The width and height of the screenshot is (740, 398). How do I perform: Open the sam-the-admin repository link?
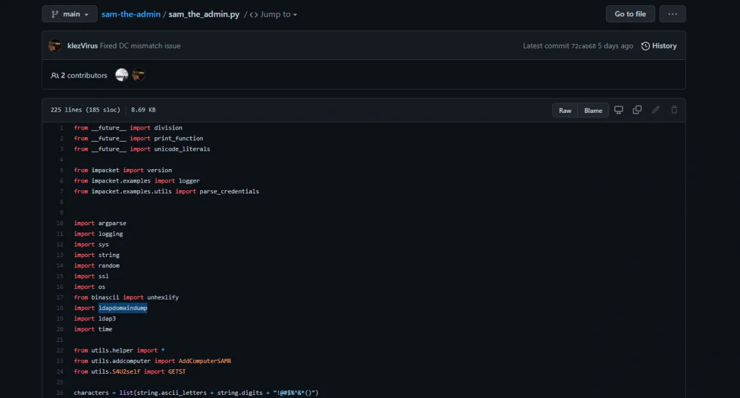pos(131,14)
